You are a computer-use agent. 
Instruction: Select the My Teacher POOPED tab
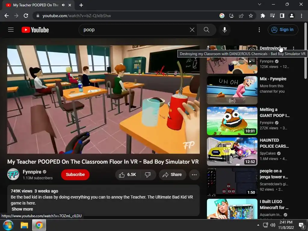click(x=38, y=5)
